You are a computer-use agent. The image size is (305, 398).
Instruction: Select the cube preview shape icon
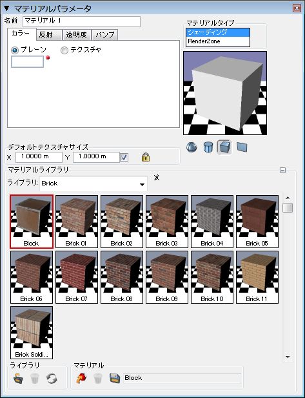tap(224, 147)
